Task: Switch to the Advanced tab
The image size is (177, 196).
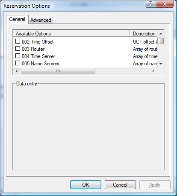Action: 41,20
